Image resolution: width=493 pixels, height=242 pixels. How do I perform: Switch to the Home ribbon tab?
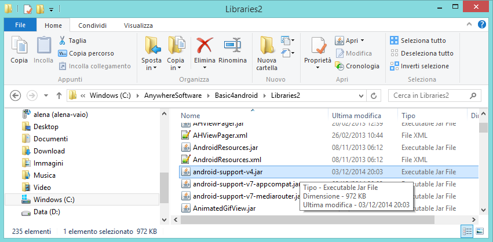pyautogui.click(x=53, y=25)
